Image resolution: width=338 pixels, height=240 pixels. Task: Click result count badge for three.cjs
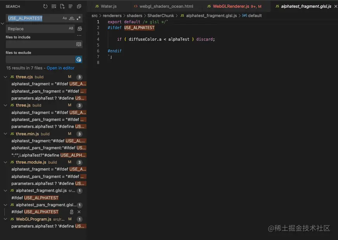[x=79, y=77]
